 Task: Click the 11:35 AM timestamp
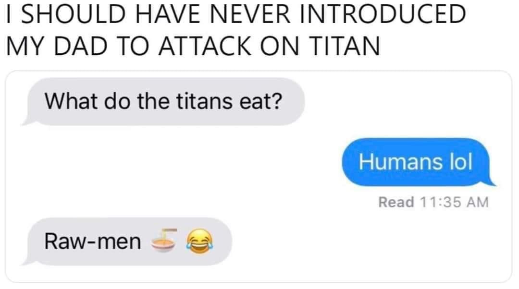coord(454,202)
